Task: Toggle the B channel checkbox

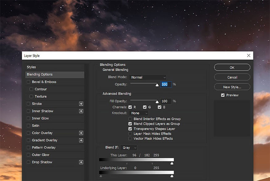Action: 160,107
